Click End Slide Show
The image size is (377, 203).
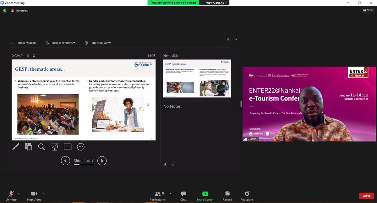(98, 43)
